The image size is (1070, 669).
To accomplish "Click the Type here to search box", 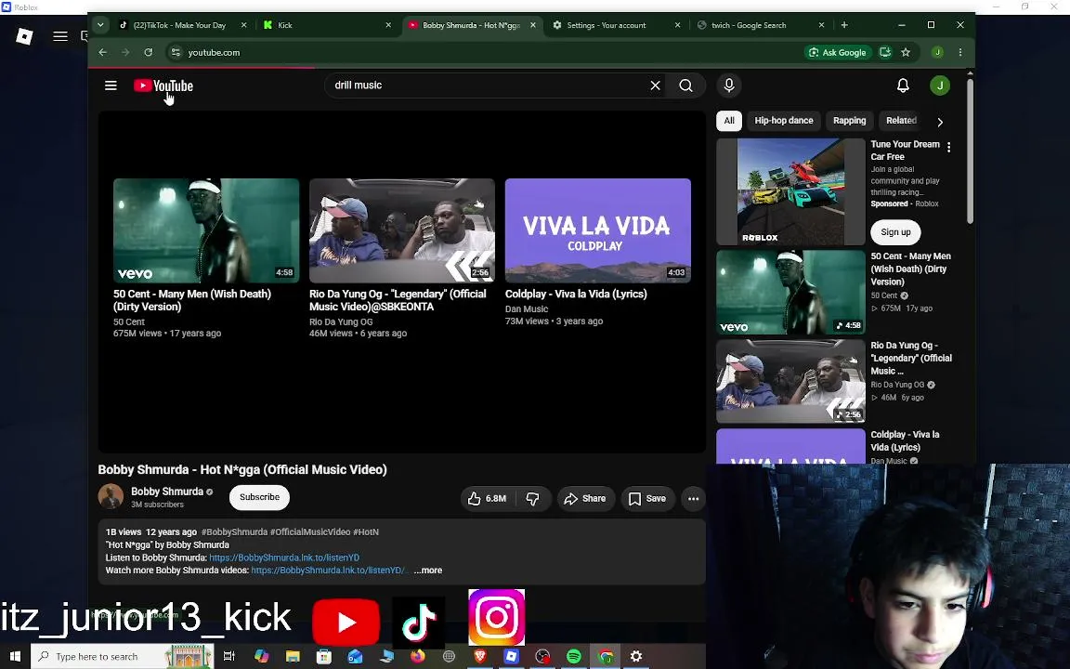I will coord(123,656).
